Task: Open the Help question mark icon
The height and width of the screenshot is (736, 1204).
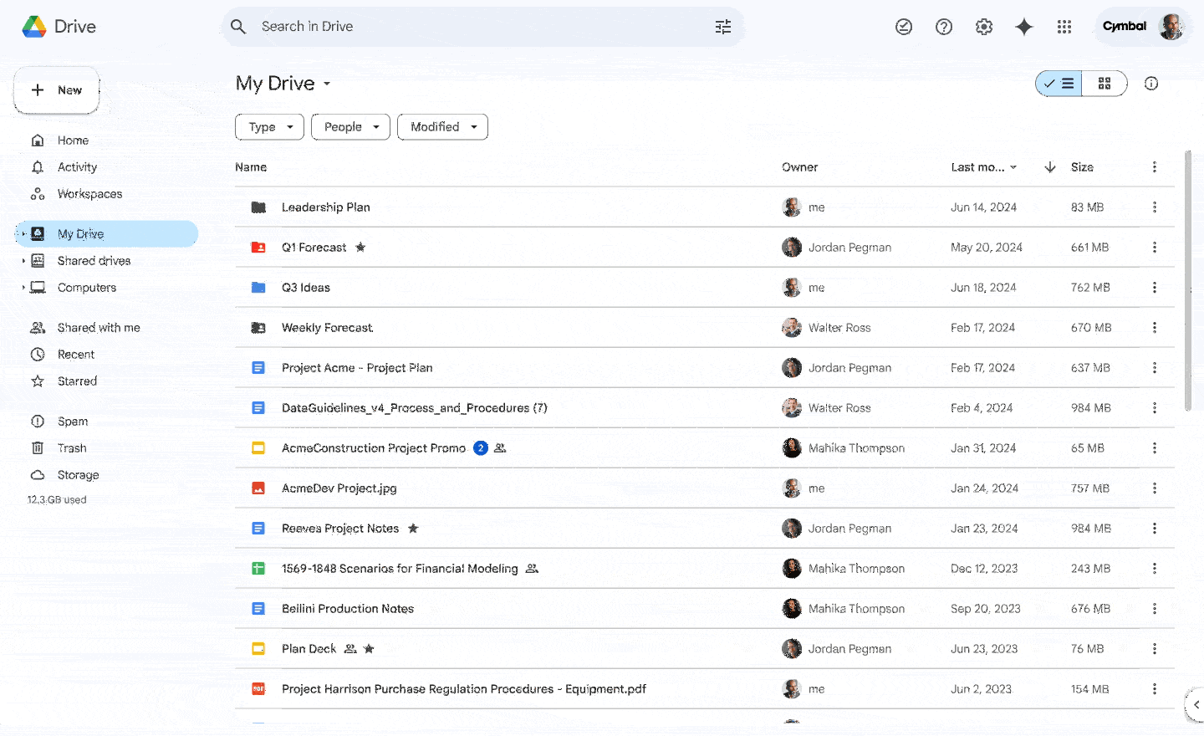Action: click(944, 27)
